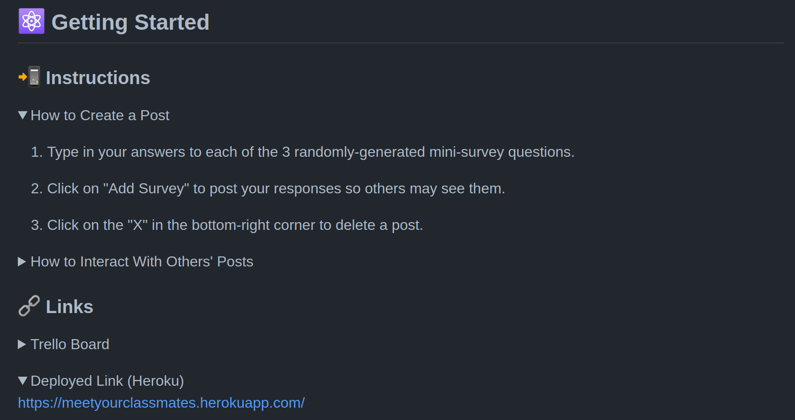The height and width of the screenshot is (420, 795).
Task: Click the Instructions heading text
Action: point(98,78)
